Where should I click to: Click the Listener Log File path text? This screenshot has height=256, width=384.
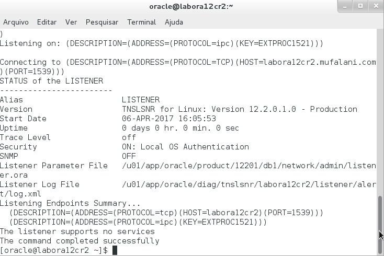pos(249,184)
